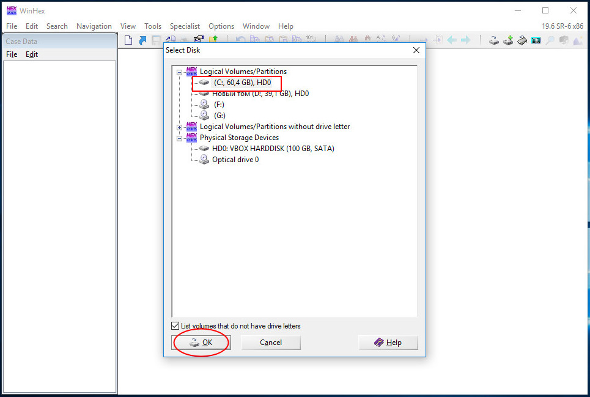Click the grayed magnifier icon in the toolbar

click(x=550, y=40)
